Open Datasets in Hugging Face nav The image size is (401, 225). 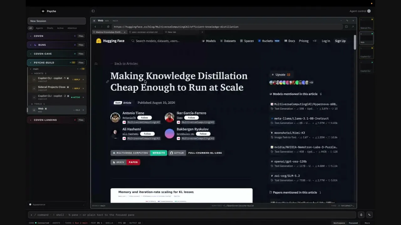pos(228,41)
